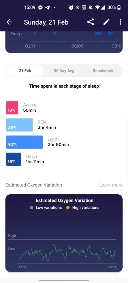The image size is (128, 283).
Task: Share the sleep log via share icon
Action: tap(91, 22)
